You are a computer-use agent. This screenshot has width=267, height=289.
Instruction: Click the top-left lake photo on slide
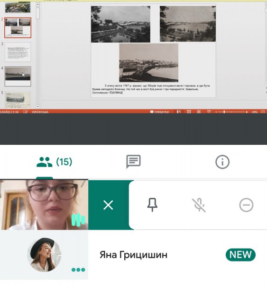click(x=120, y=24)
